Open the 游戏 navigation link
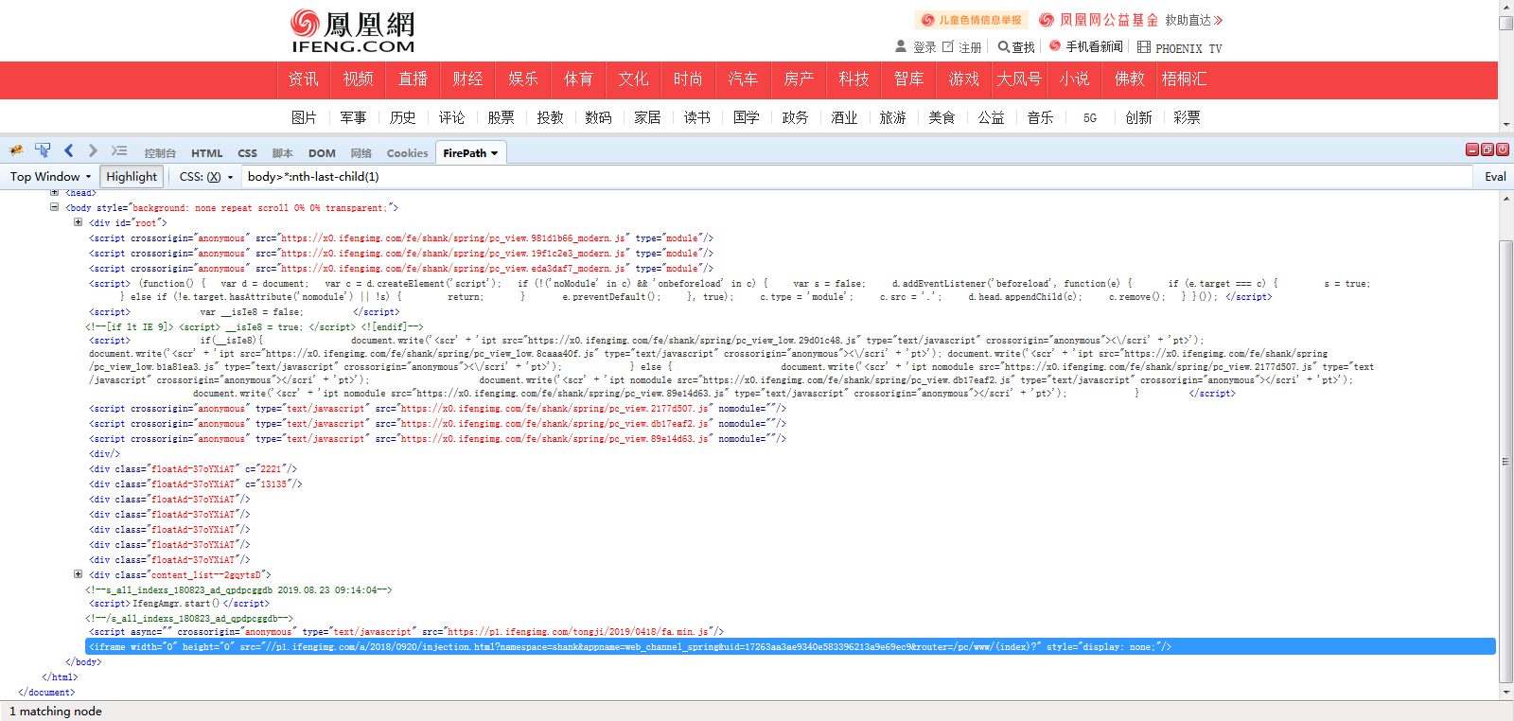 point(964,79)
